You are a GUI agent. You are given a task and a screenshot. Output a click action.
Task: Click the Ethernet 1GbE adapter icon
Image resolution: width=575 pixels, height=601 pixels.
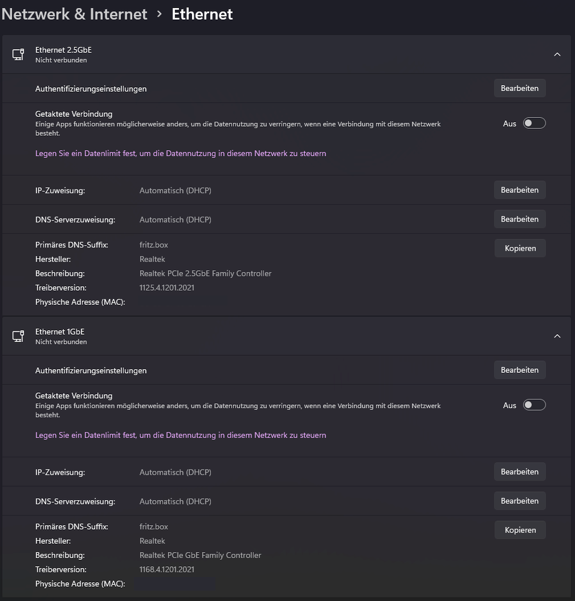coord(18,336)
